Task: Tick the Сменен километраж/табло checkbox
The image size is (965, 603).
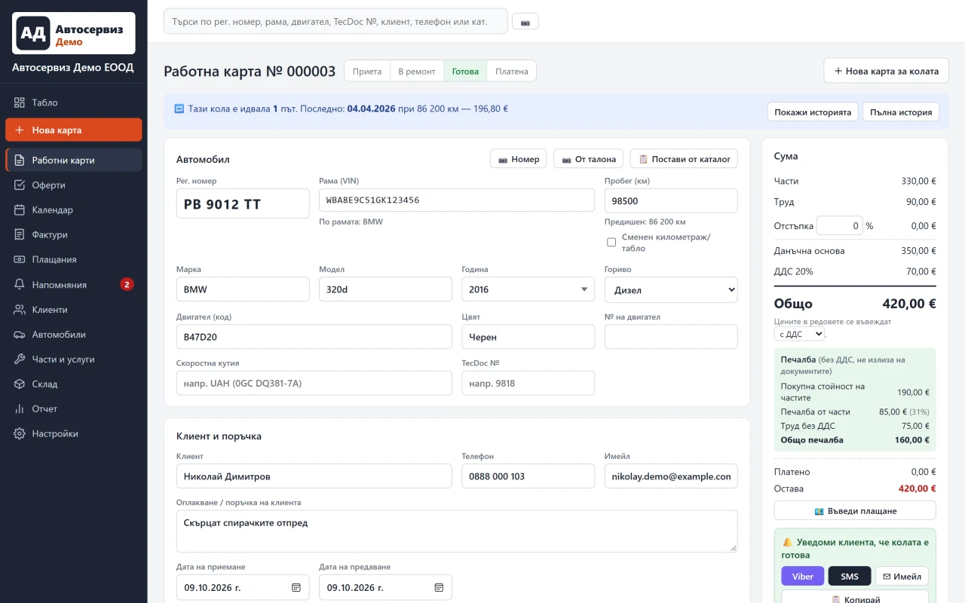Action: (x=611, y=242)
